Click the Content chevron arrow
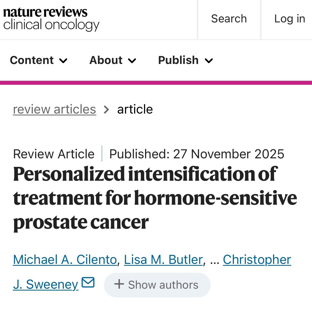 pyautogui.click(x=63, y=61)
